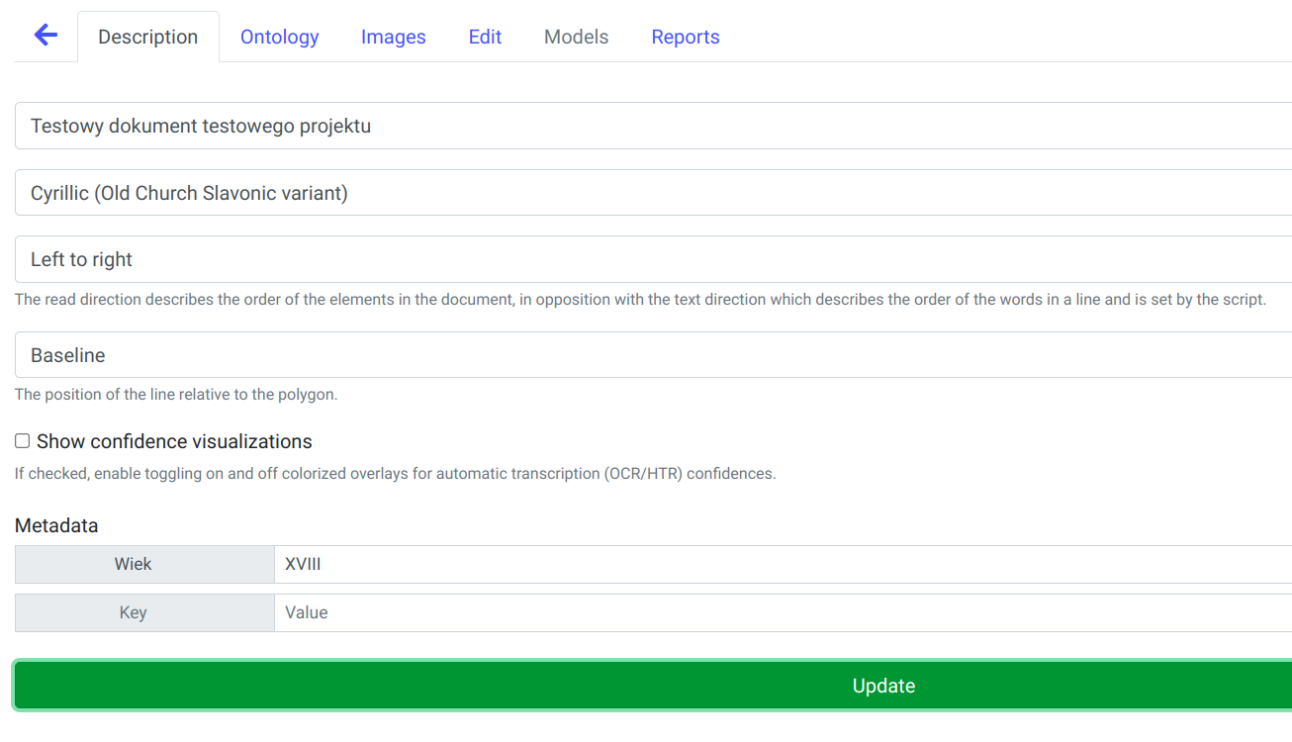Switch to the Description tab
This screenshot has width=1292, height=742.
click(x=148, y=38)
